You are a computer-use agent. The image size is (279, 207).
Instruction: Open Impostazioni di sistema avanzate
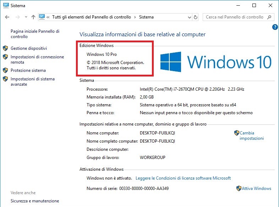(x=33, y=81)
